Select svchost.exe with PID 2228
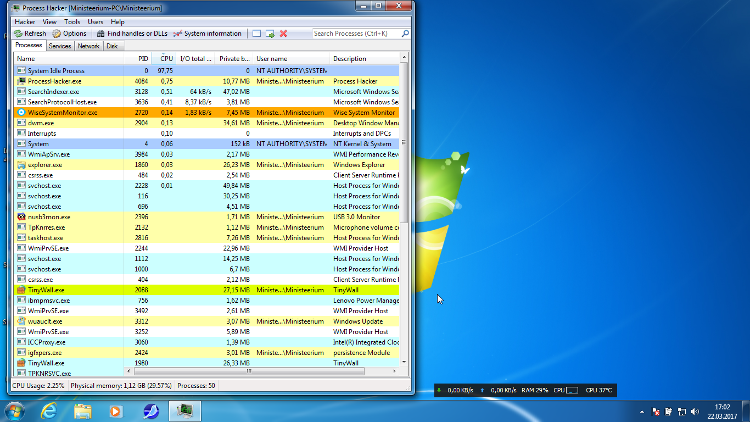 (207, 186)
